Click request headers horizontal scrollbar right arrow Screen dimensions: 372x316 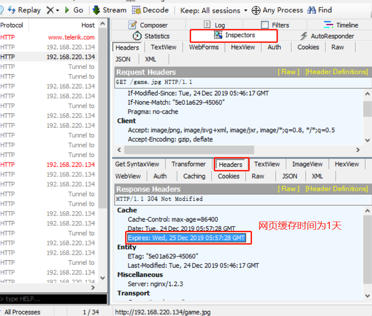(x=358, y=150)
